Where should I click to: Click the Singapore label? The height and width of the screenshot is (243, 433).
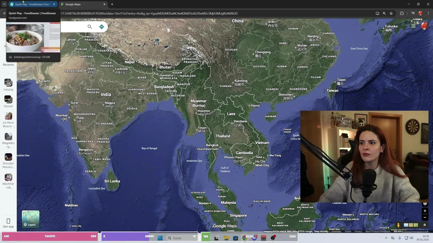238,215
